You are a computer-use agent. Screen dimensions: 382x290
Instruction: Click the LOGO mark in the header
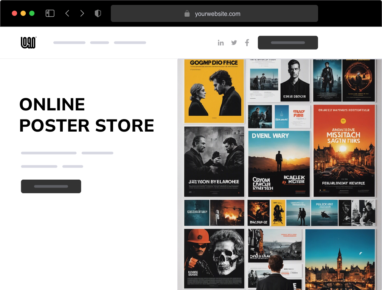tap(28, 42)
